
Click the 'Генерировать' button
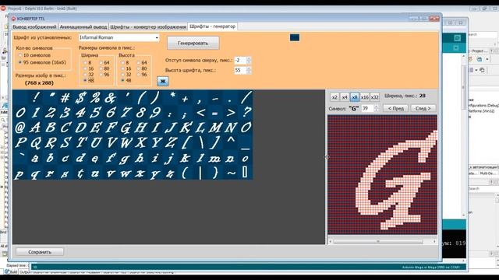pos(193,43)
